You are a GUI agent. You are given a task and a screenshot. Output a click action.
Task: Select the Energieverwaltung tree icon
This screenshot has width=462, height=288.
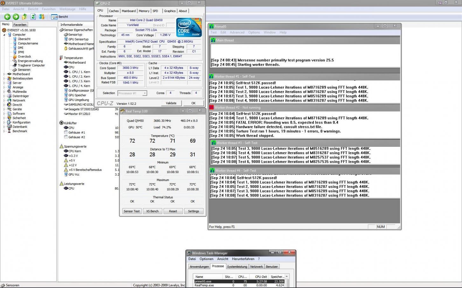click(15, 61)
